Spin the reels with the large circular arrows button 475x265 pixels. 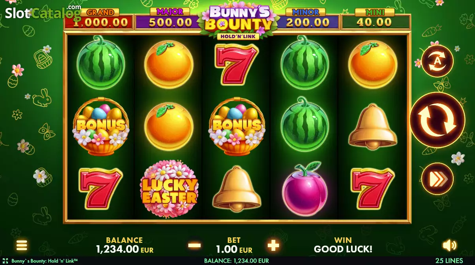click(x=437, y=120)
